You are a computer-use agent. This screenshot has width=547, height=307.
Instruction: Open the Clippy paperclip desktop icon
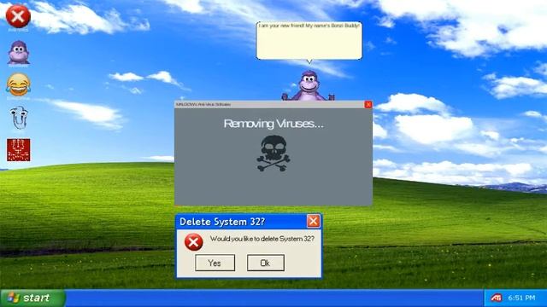coord(19,118)
